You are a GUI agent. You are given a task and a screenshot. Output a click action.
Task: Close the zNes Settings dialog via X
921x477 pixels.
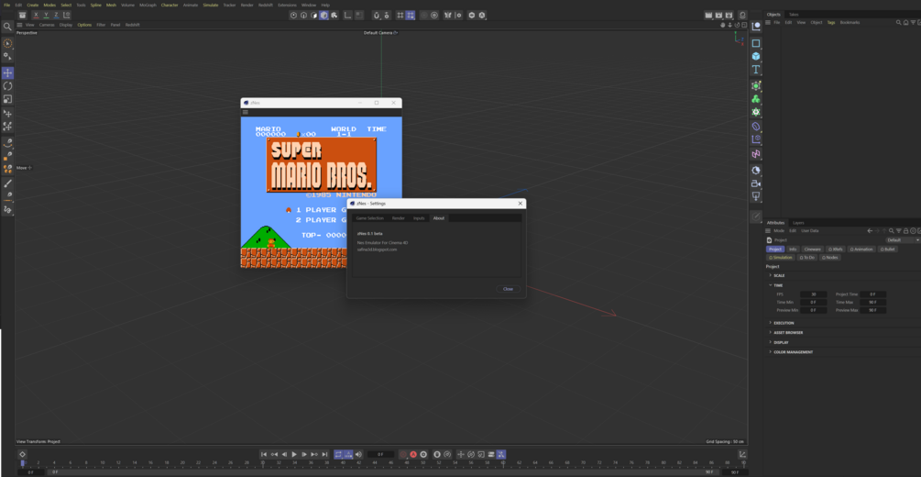(520, 204)
